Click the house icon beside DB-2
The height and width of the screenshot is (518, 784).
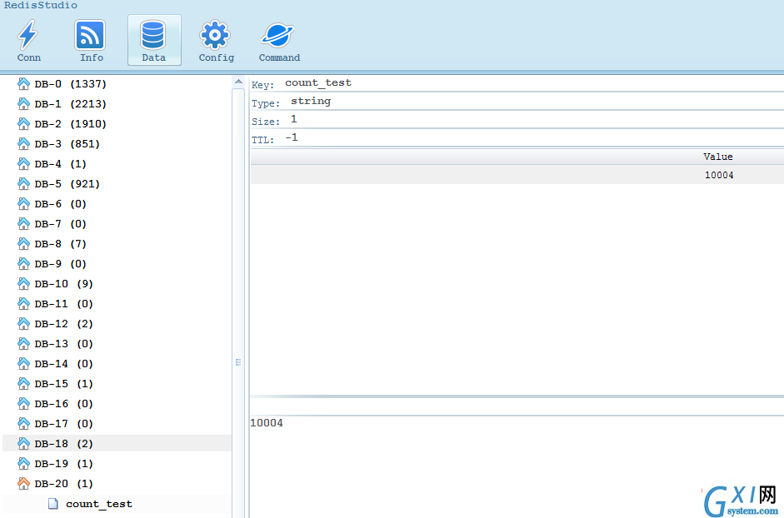click(x=23, y=123)
